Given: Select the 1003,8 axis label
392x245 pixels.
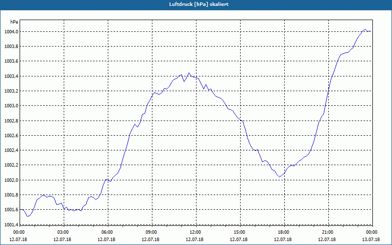Looking at the screenshot, I should pos(11,47).
